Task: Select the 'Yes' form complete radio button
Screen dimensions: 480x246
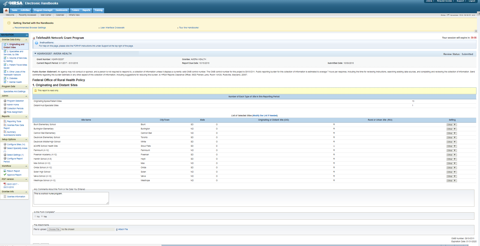Action: pos(42,216)
